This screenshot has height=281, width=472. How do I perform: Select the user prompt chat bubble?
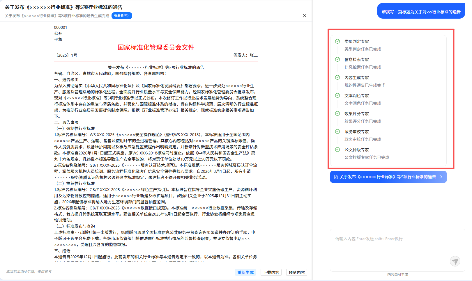pyautogui.click(x=421, y=12)
